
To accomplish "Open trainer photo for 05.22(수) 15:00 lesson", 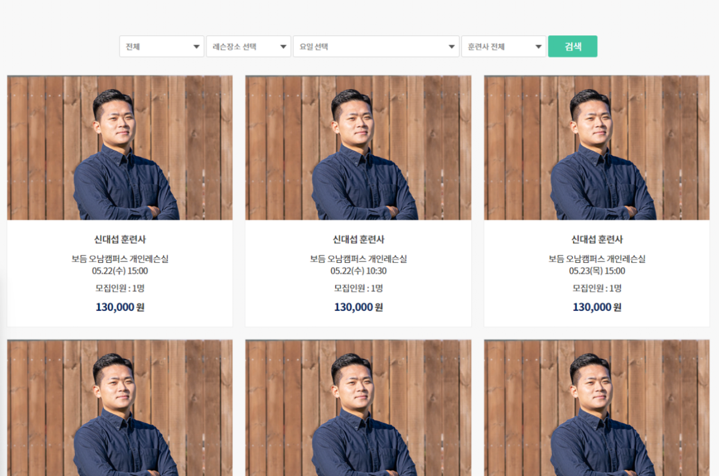I will (120, 148).
